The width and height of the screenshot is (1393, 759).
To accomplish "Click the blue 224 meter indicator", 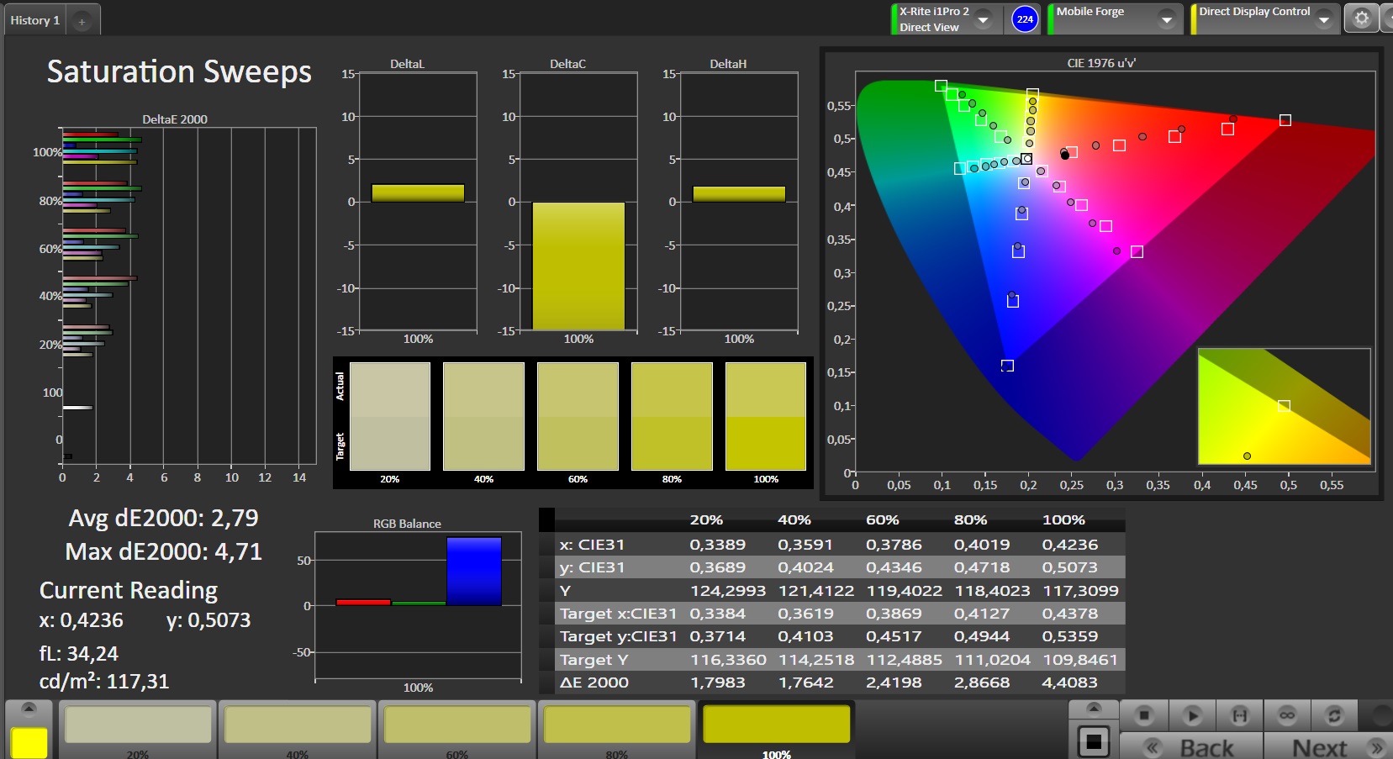I will pos(1024,19).
